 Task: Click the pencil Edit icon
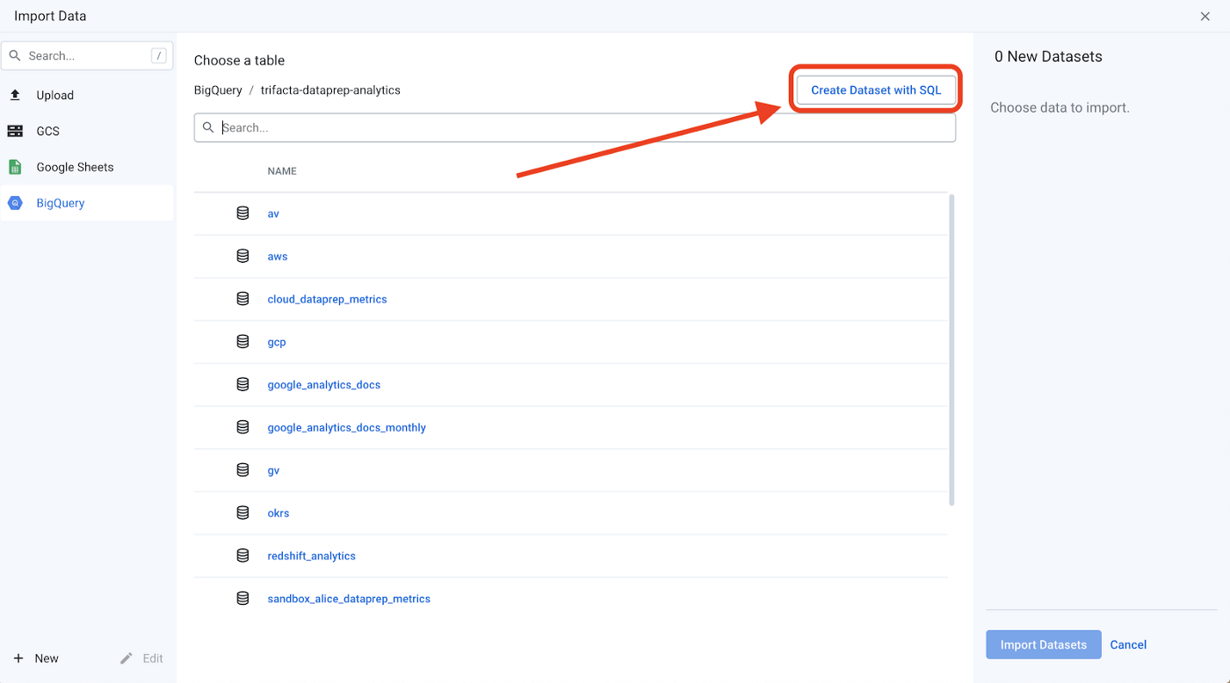click(127, 658)
